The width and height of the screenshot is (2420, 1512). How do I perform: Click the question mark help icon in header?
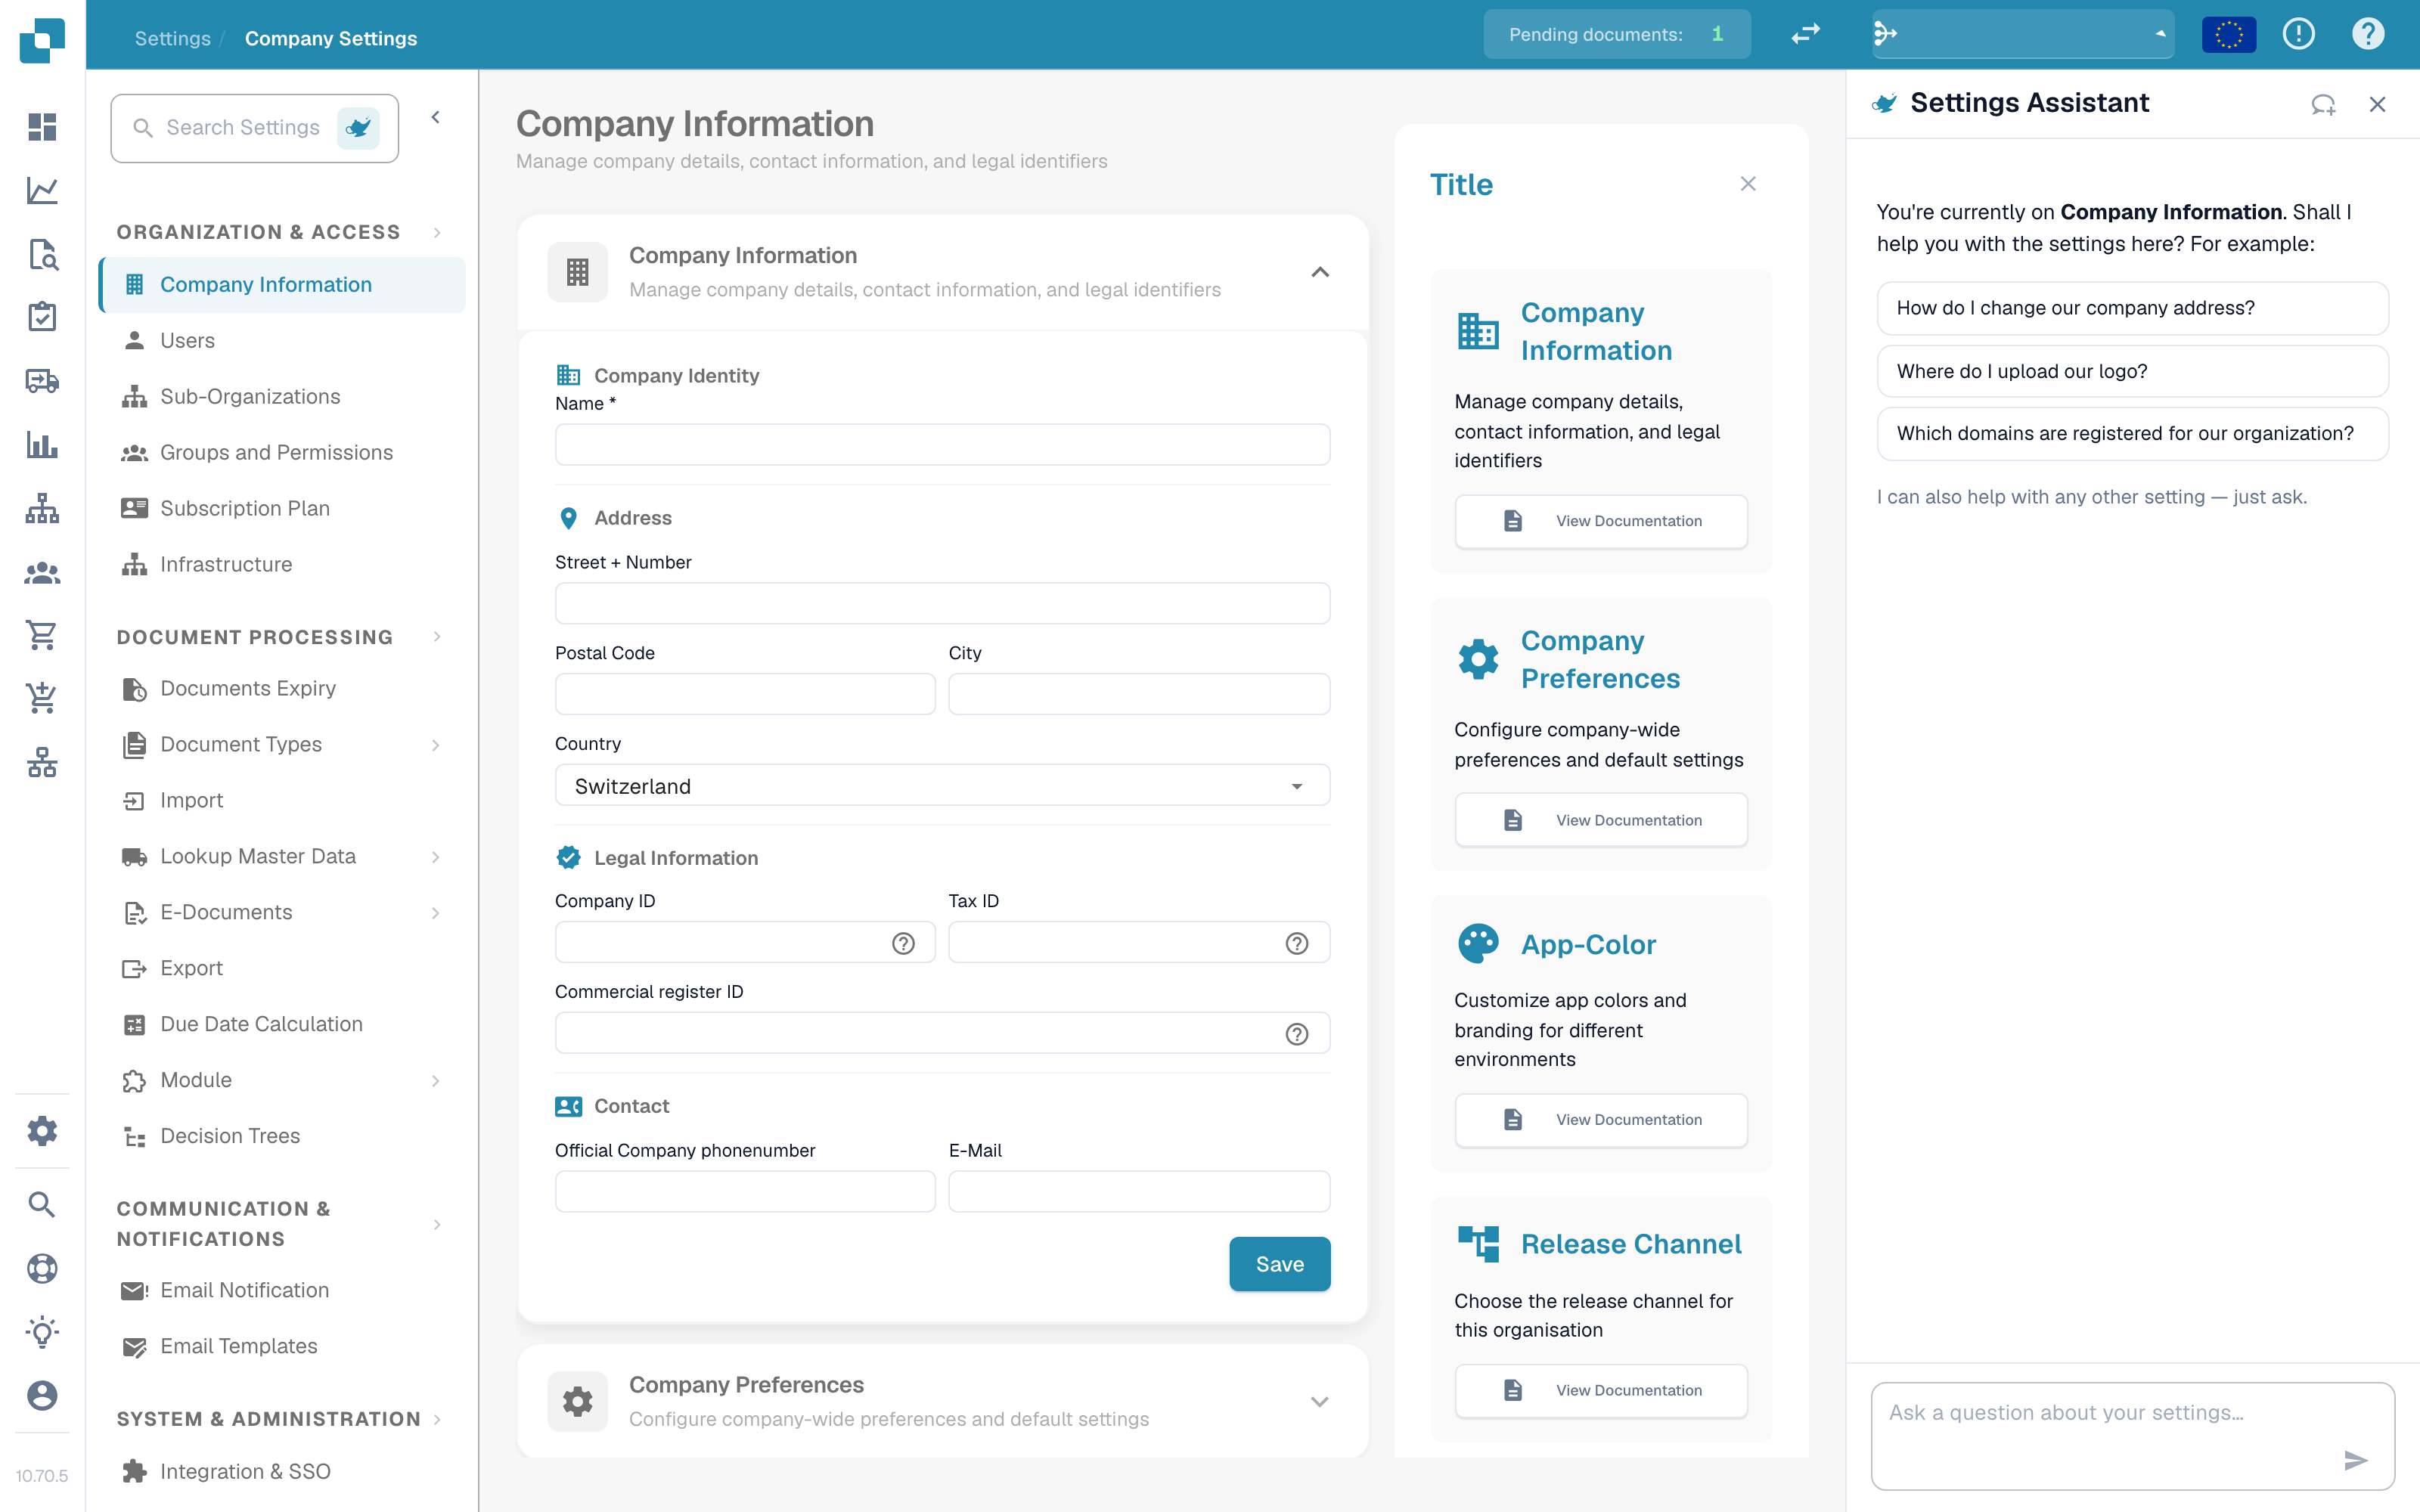(2368, 34)
